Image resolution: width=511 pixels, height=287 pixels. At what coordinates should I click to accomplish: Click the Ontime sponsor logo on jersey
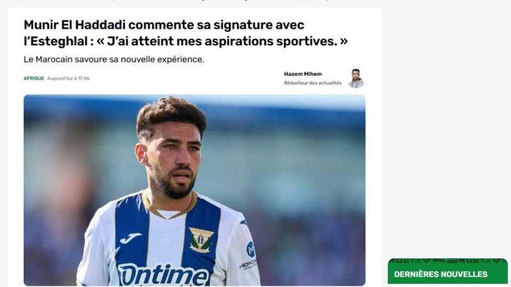(164, 275)
